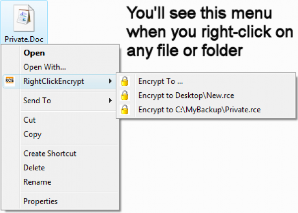The image size is (298, 213).
Task: Click the RCE icon beside RightClickEncrypt
Action: [10, 81]
